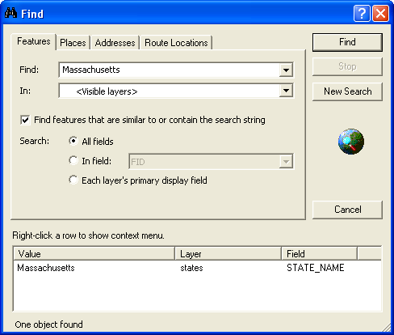Open the Route Locations tab
394x335 pixels.
(x=176, y=43)
